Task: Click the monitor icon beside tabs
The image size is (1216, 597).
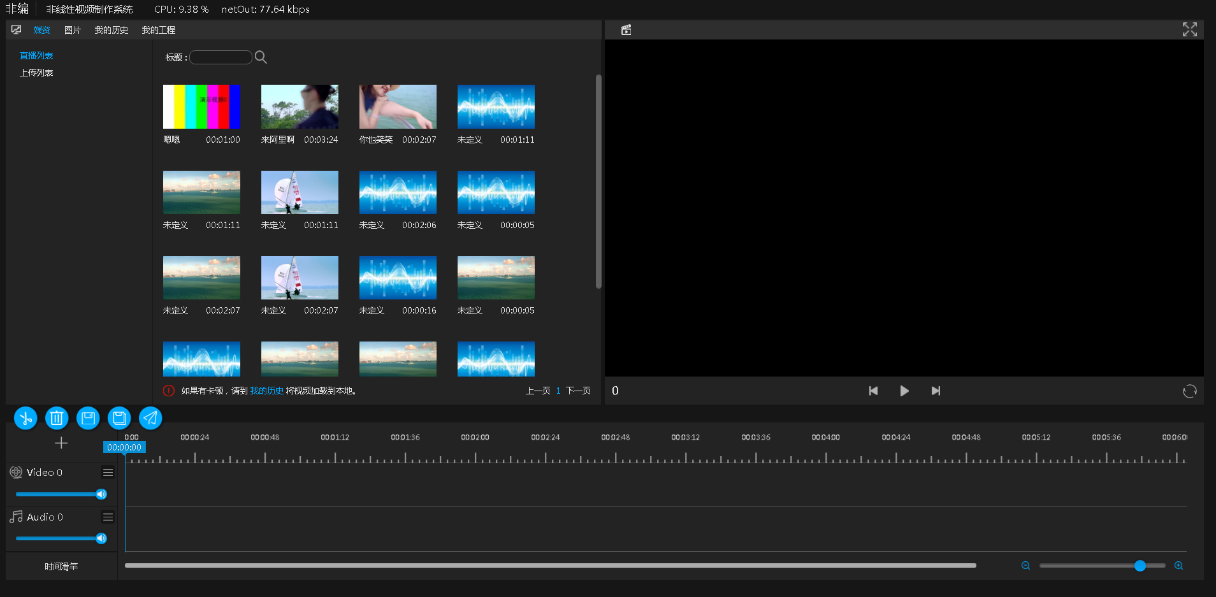Action: click(17, 29)
